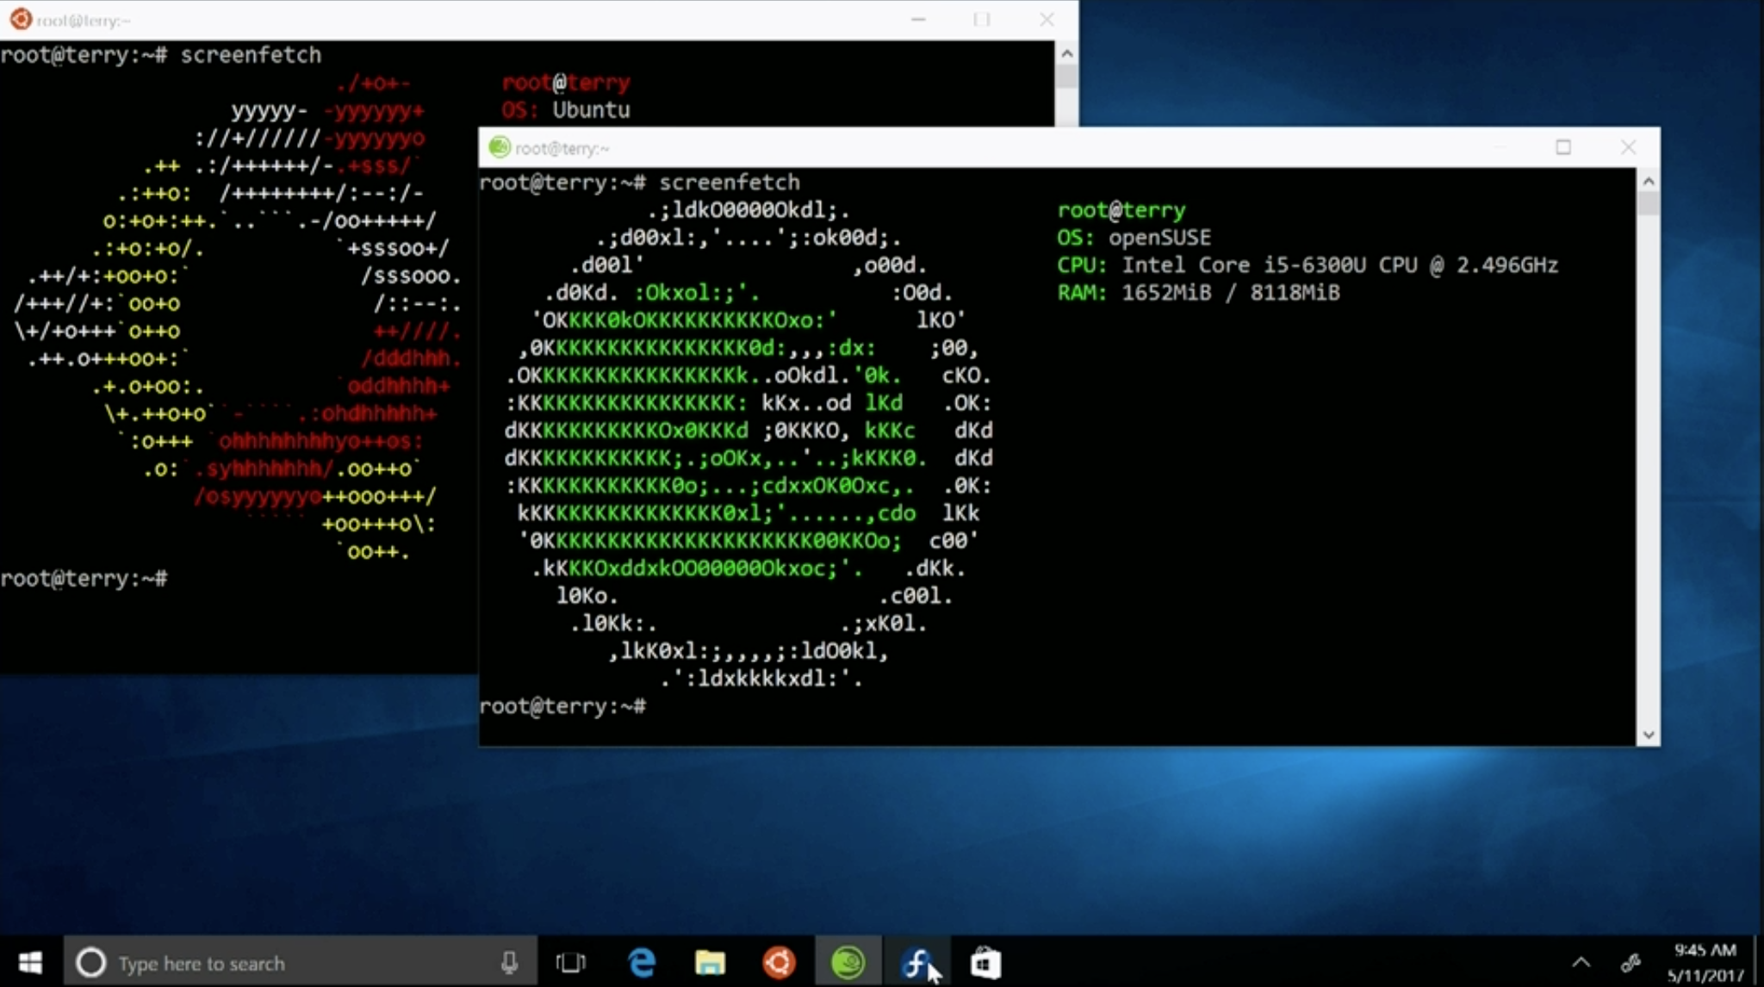Open Task View from the taskbar

[x=570, y=962]
